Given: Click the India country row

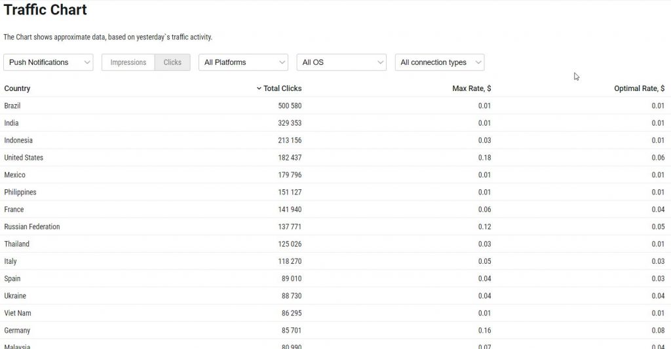Looking at the screenshot, I should (x=11, y=123).
